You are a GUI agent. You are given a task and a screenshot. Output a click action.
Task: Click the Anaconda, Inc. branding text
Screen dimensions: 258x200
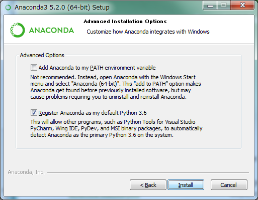click(26, 172)
